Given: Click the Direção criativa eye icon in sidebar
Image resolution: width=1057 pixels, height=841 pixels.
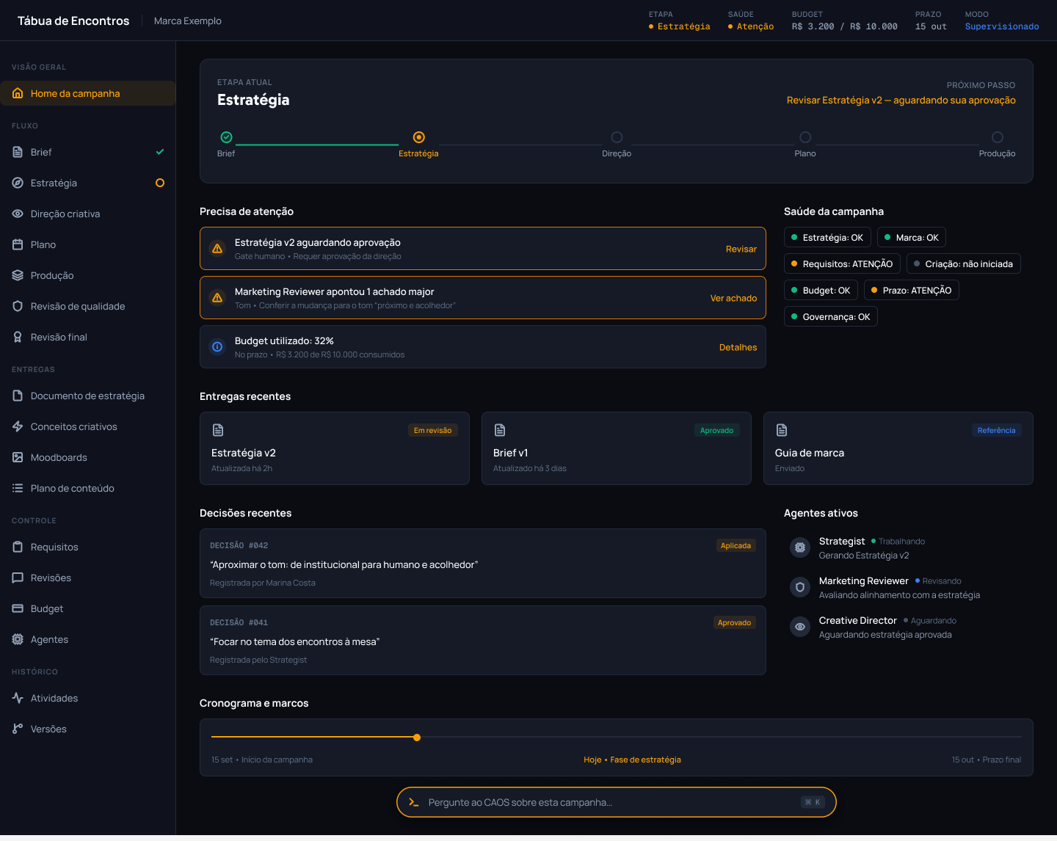Looking at the screenshot, I should (18, 214).
